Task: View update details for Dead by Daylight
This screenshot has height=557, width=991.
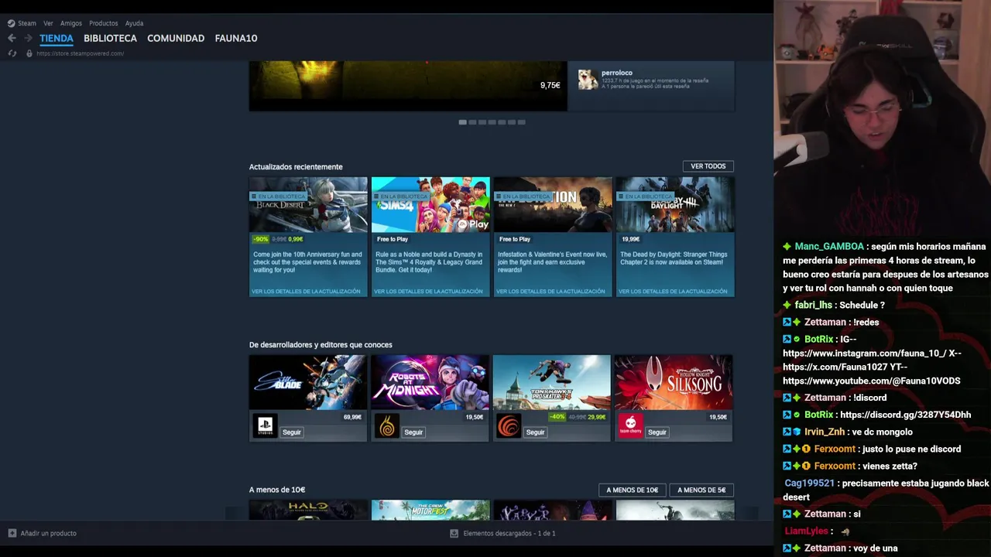Action: point(674,291)
